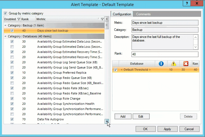Collapse the Backup category group
The width and height of the screenshot is (205, 137).
click(6, 25)
